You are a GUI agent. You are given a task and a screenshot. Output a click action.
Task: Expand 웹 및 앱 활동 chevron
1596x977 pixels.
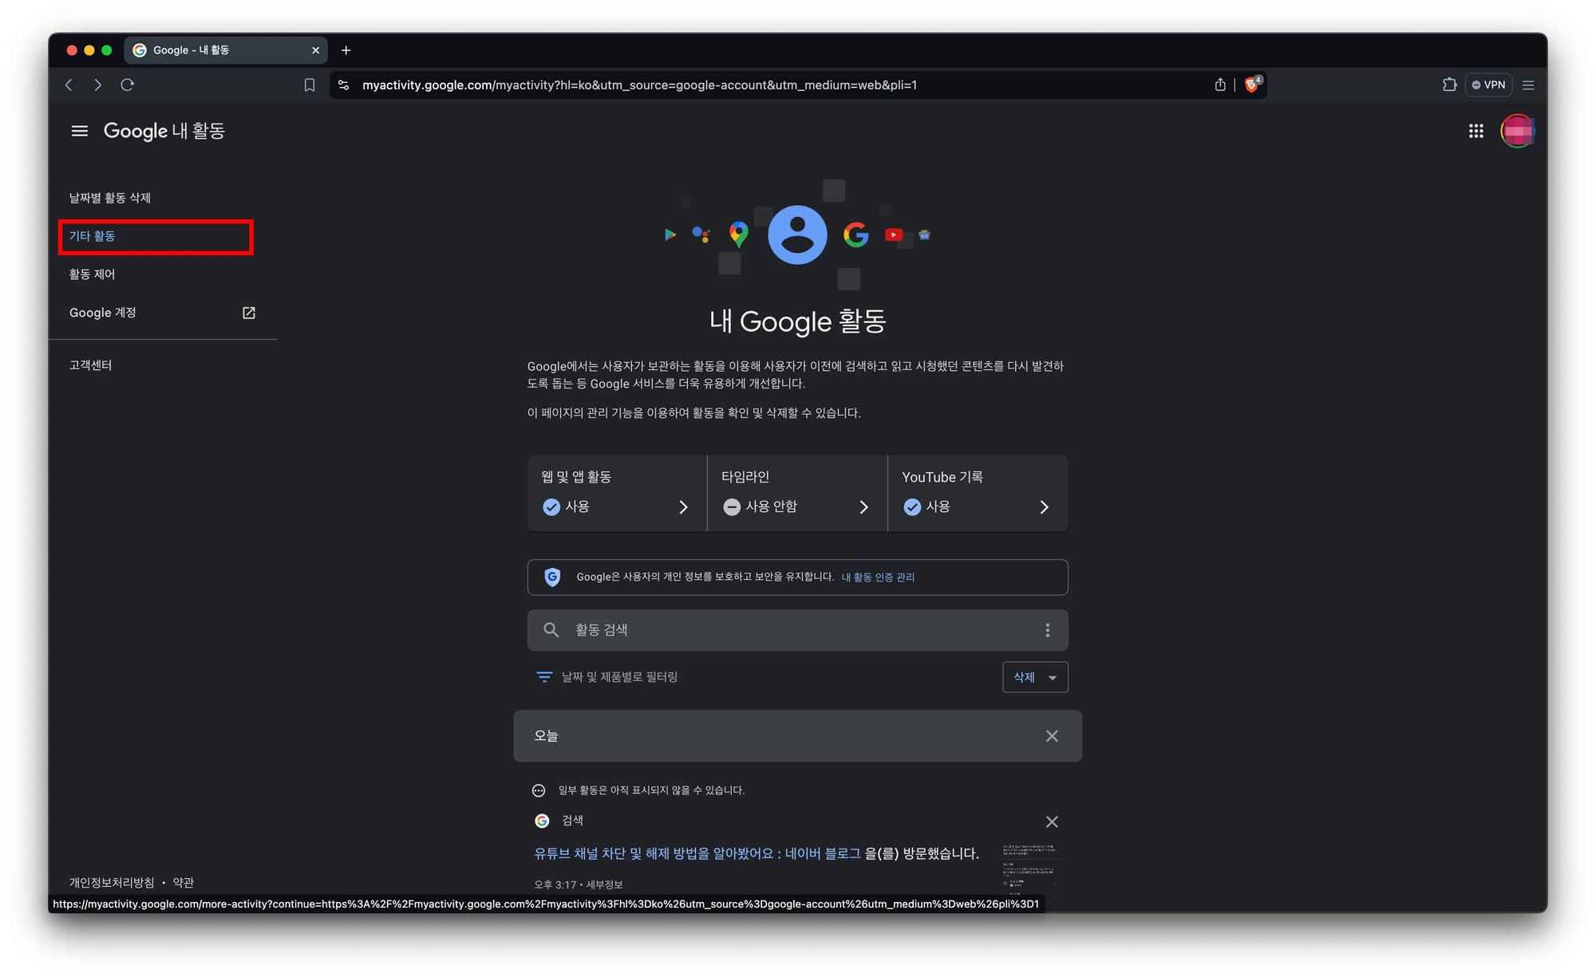(683, 506)
